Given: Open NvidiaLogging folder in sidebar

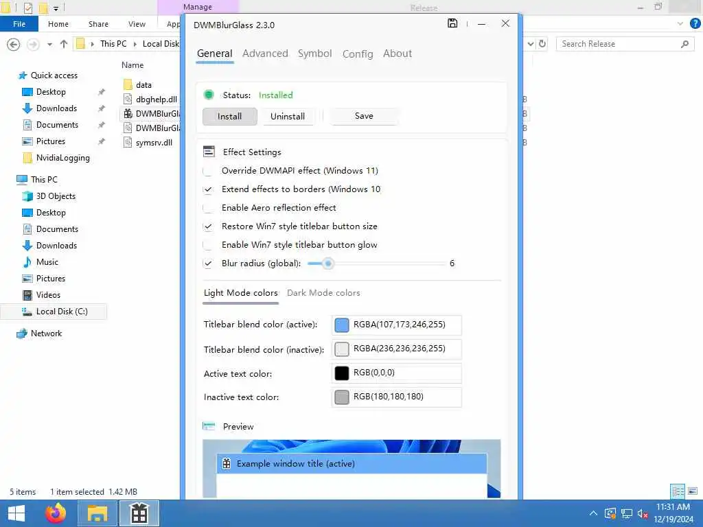Looking at the screenshot, I should (62, 158).
